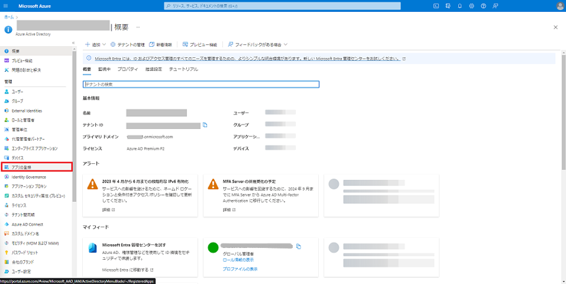Click the global Azure search box
This screenshot has width=566, height=284.
coord(282,6)
